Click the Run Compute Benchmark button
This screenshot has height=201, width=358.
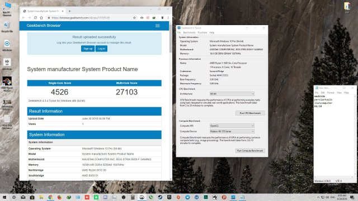point(250,151)
